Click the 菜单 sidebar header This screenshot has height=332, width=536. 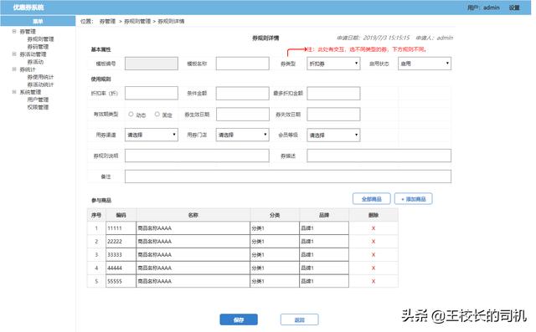pos(38,21)
